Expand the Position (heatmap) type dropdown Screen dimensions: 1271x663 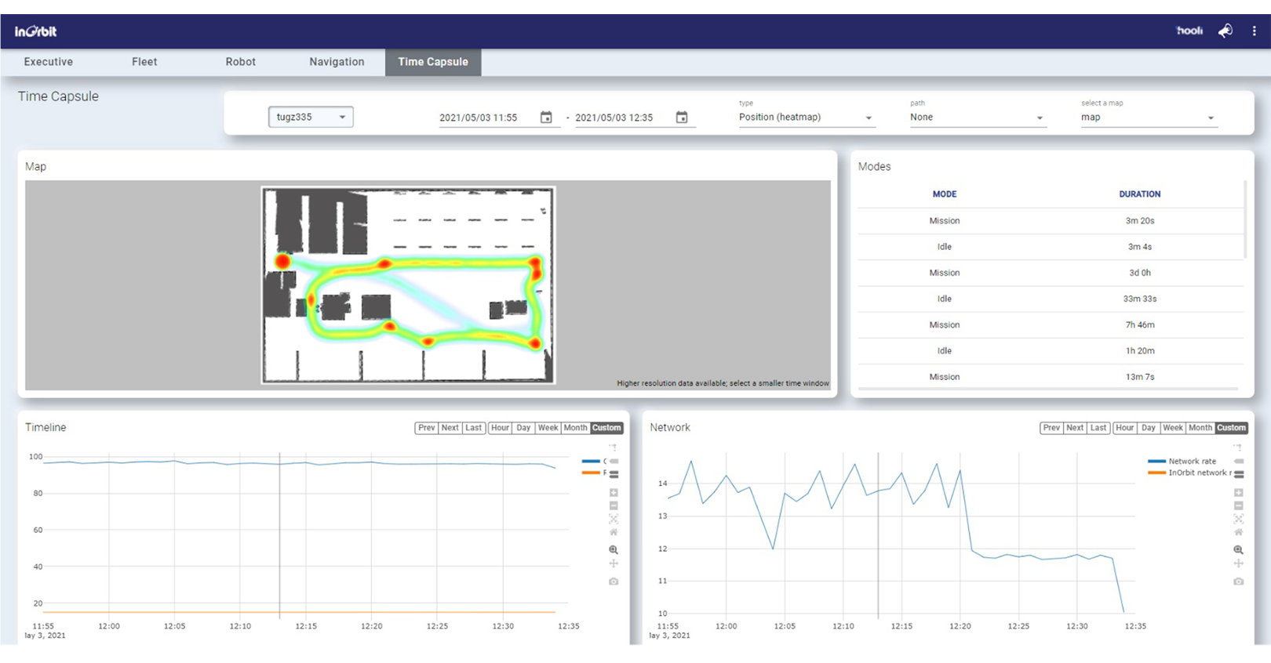pos(805,118)
